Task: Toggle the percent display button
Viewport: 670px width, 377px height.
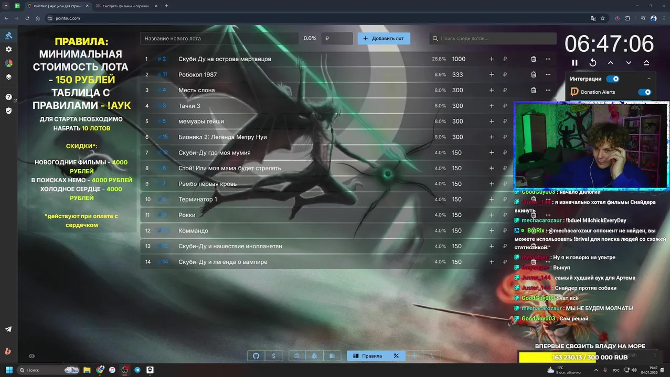Action: click(396, 356)
